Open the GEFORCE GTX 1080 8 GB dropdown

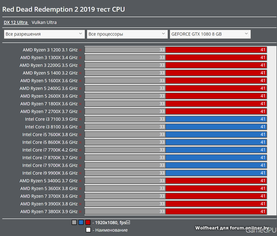210,34
